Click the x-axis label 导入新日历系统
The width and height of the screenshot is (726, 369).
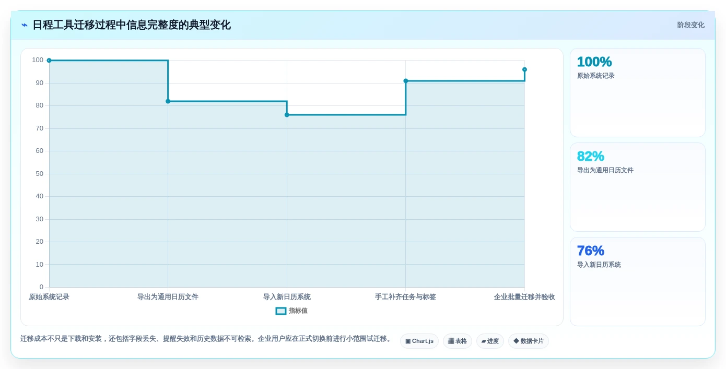(287, 297)
